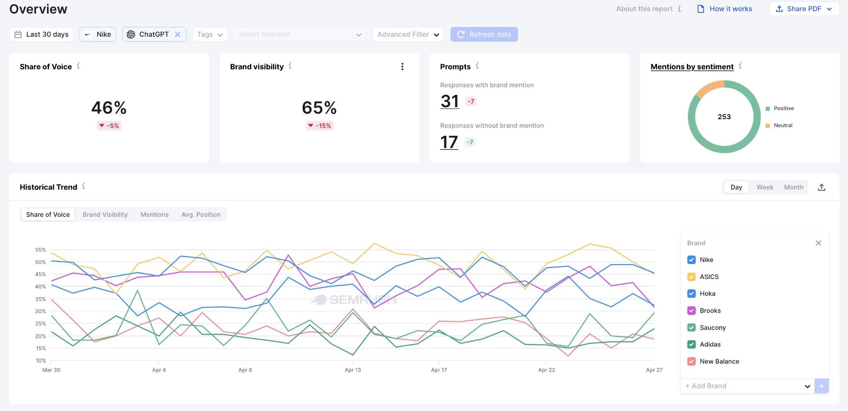Open the Mentions by sentiment link

(x=692, y=67)
